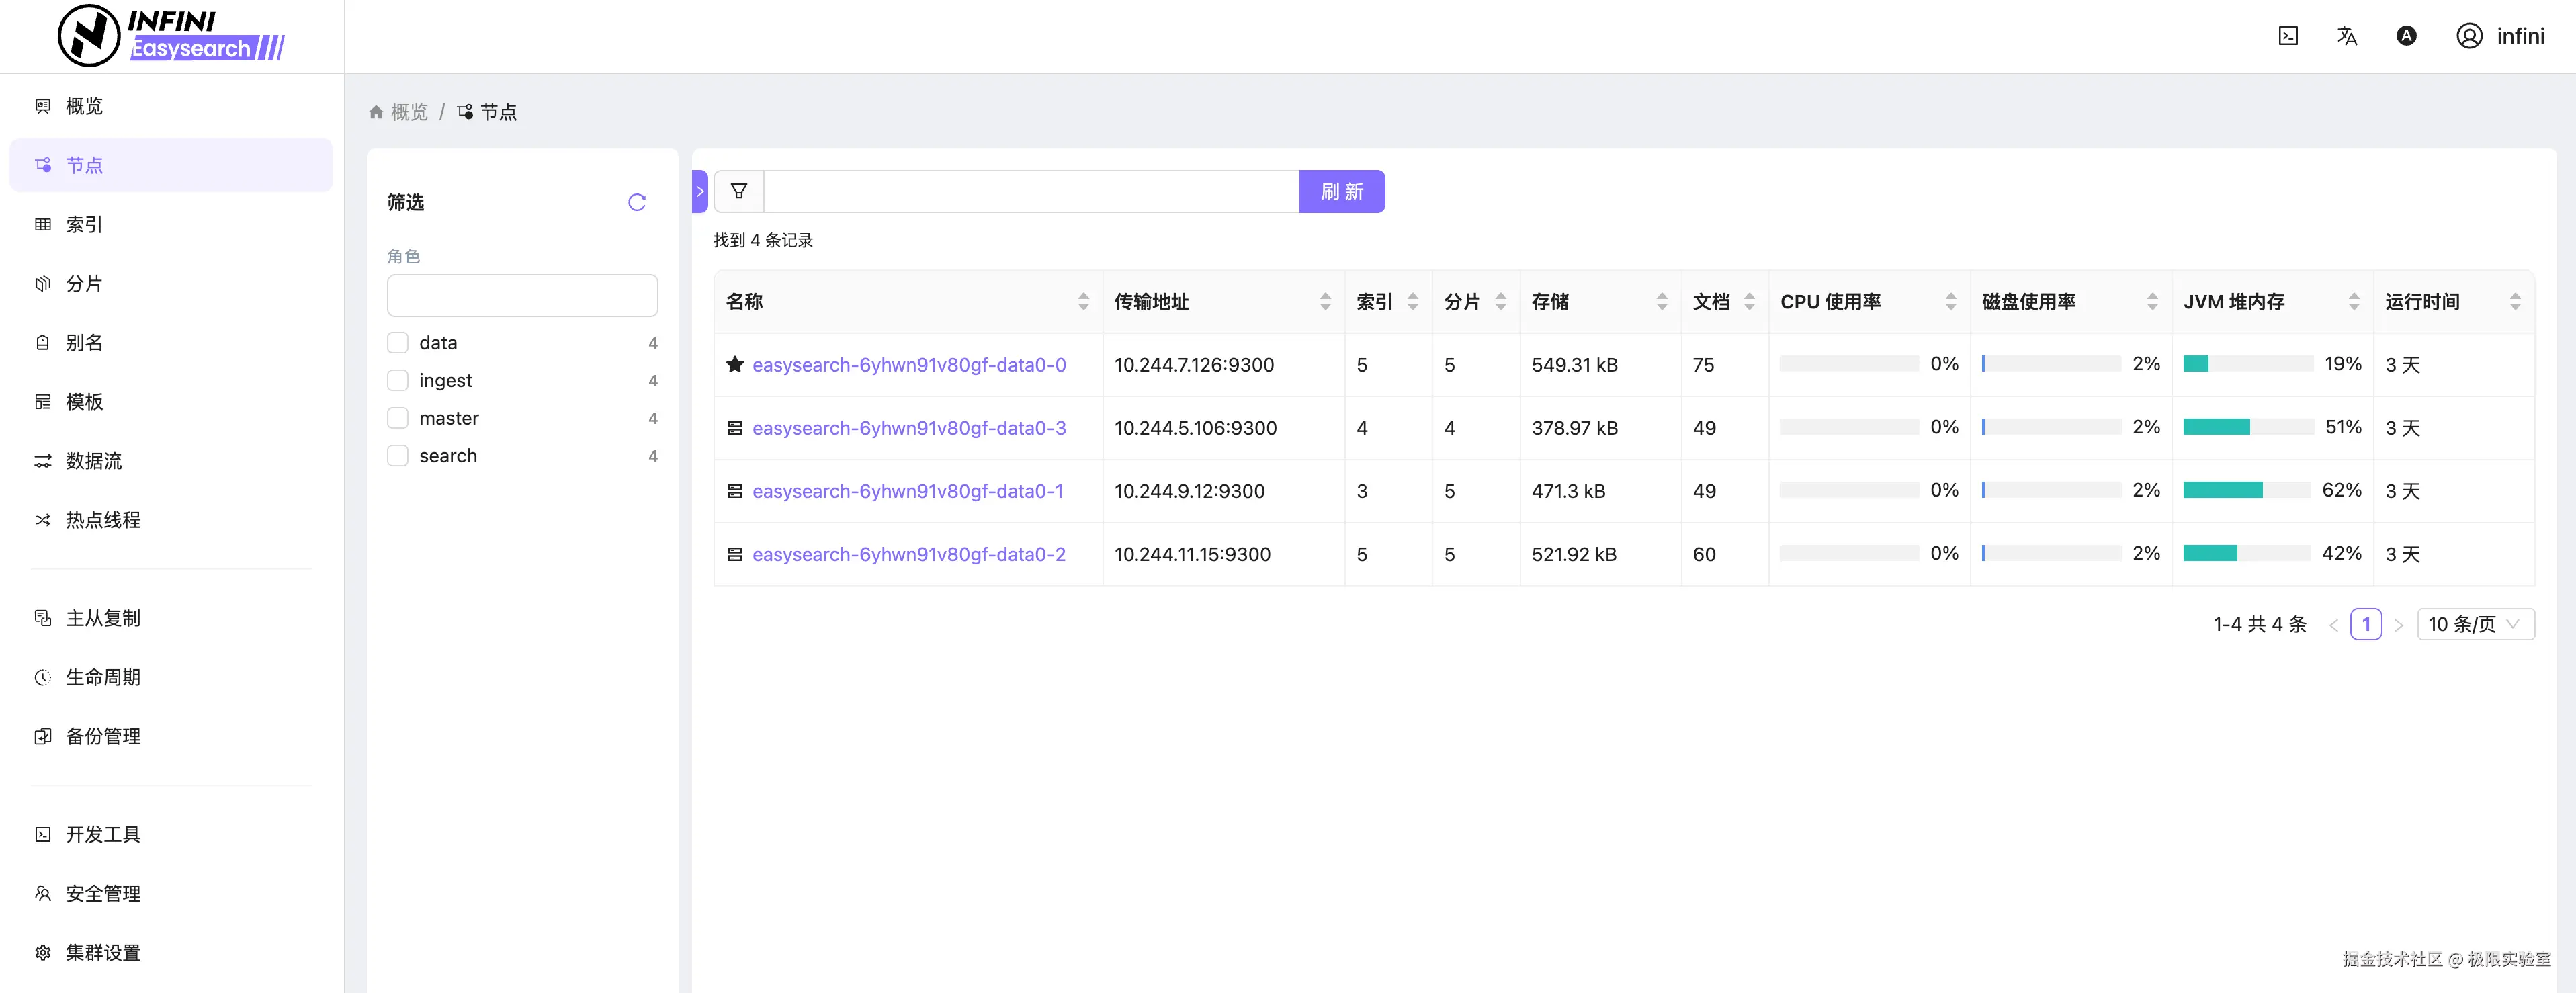The height and width of the screenshot is (993, 2576).
Task: Open the terminal console icon in header
Action: coord(2288,36)
